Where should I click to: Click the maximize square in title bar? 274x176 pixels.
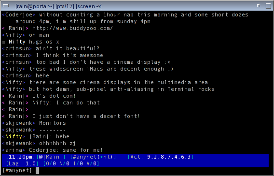coord(268,6)
